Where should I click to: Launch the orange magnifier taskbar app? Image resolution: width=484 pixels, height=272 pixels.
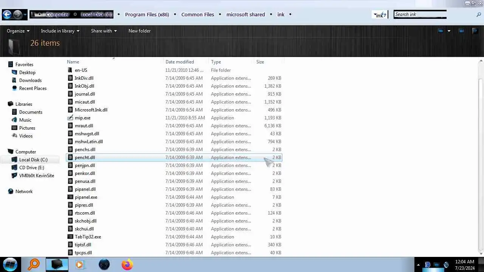pos(34,264)
